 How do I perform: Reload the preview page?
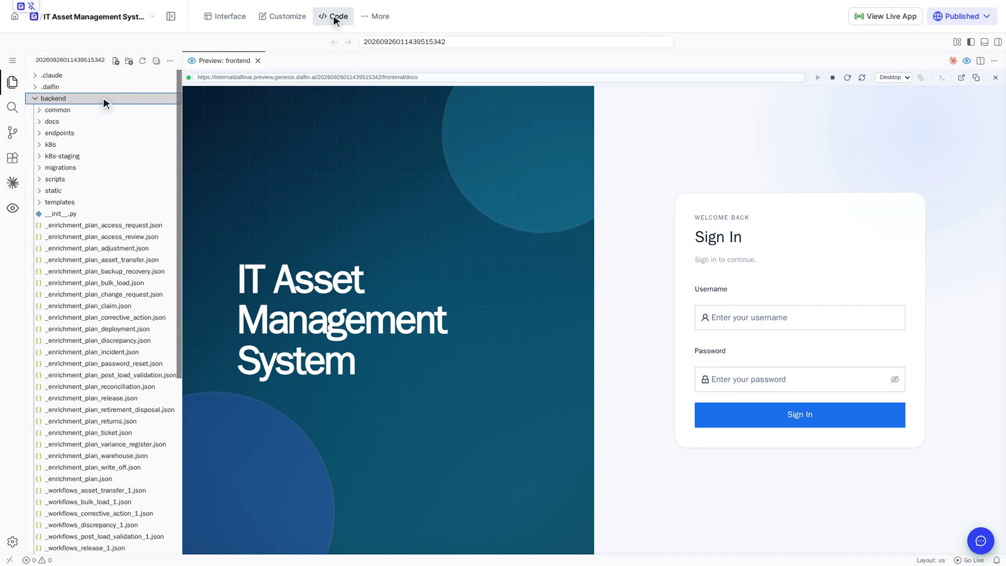pos(847,78)
